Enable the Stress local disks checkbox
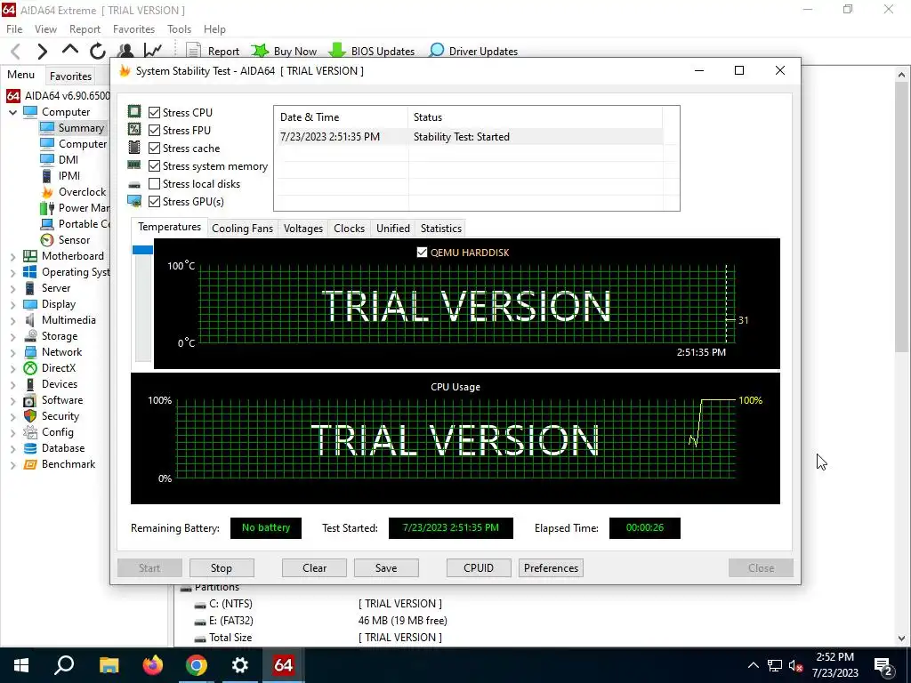Screen dimensions: 911x683 [x=154, y=183]
